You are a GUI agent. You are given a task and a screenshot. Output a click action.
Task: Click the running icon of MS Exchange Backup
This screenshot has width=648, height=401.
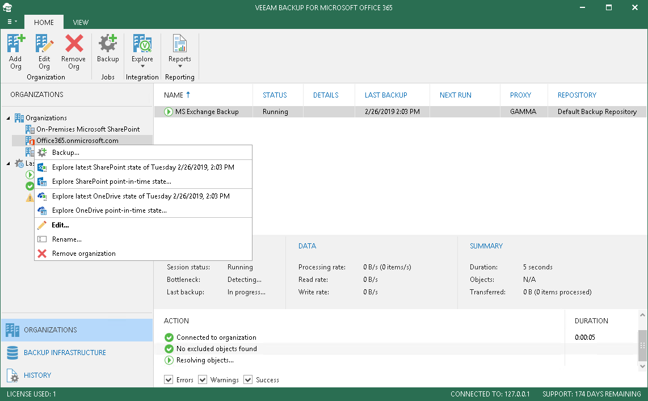coord(168,112)
